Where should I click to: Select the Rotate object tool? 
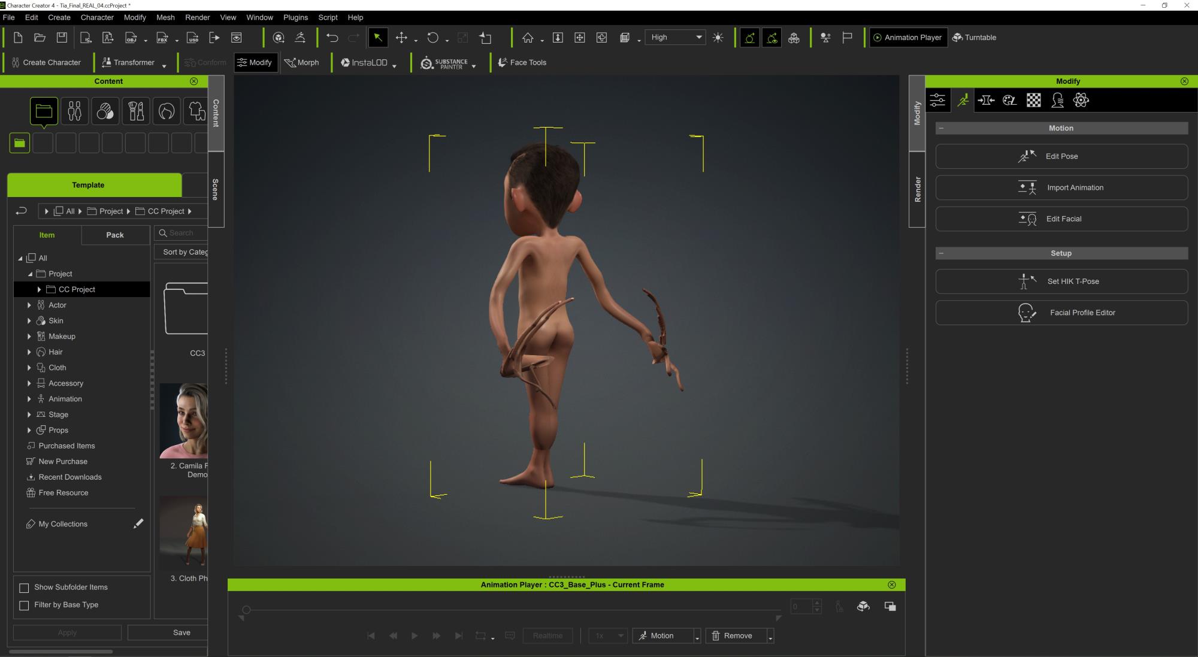[x=432, y=38]
